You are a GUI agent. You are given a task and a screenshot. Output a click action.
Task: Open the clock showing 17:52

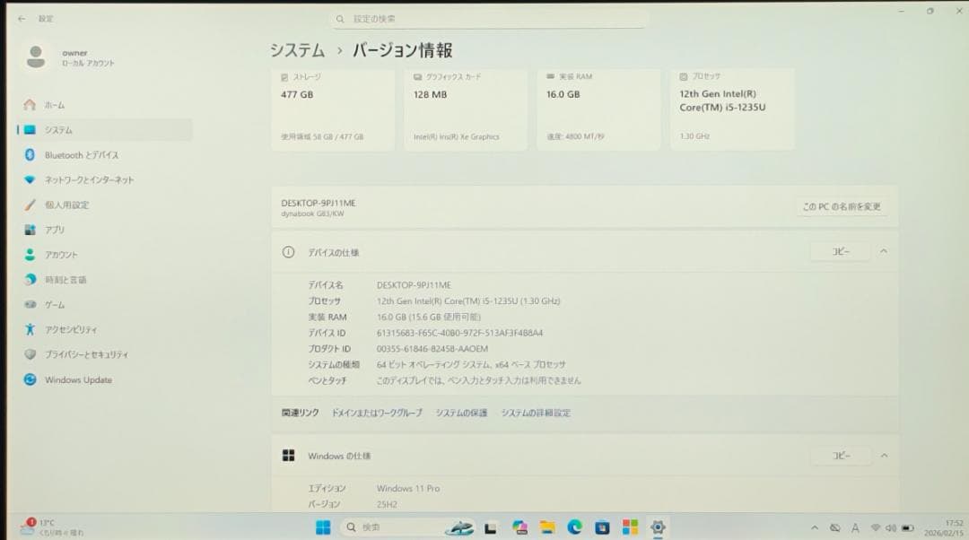point(944,527)
